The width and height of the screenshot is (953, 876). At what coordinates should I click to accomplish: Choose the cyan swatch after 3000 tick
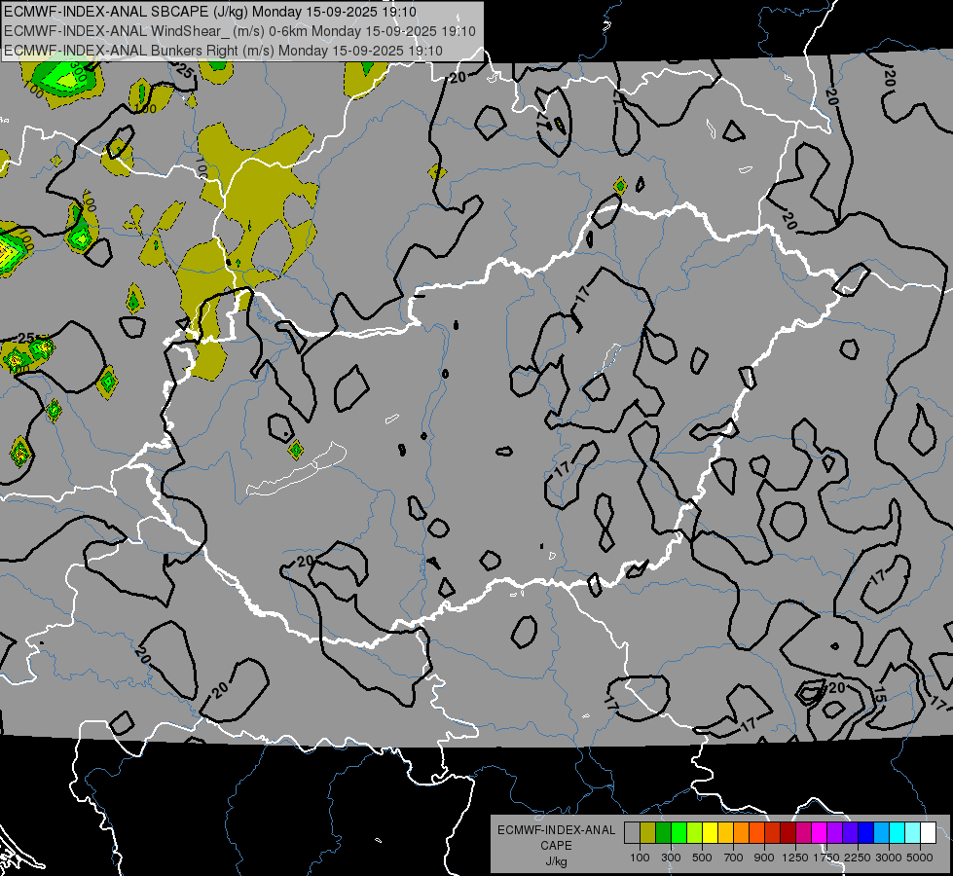pyautogui.click(x=898, y=833)
